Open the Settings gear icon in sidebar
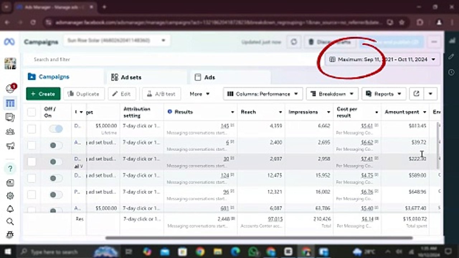Screen dimensions: 459x258 tap(10, 196)
